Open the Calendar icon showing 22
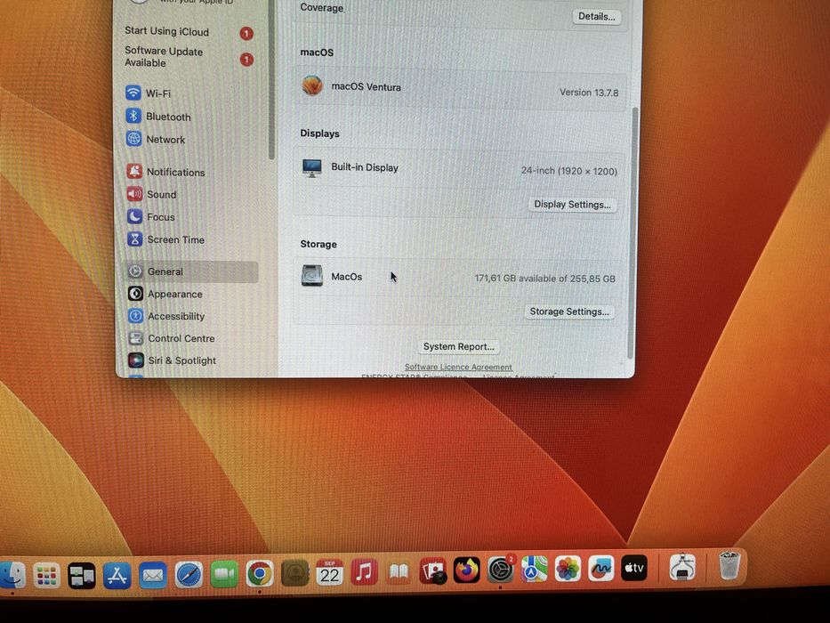The image size is (830, 623). [x=329, y=572]
